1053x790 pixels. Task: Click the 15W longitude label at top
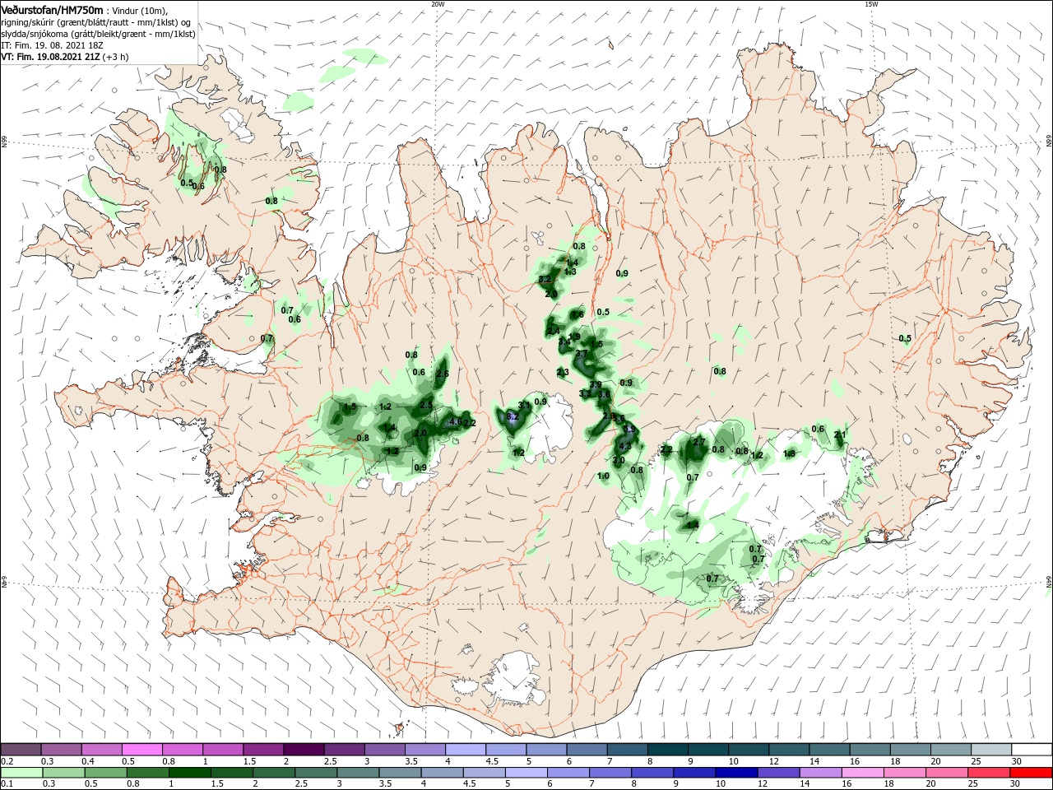point(871,4)
